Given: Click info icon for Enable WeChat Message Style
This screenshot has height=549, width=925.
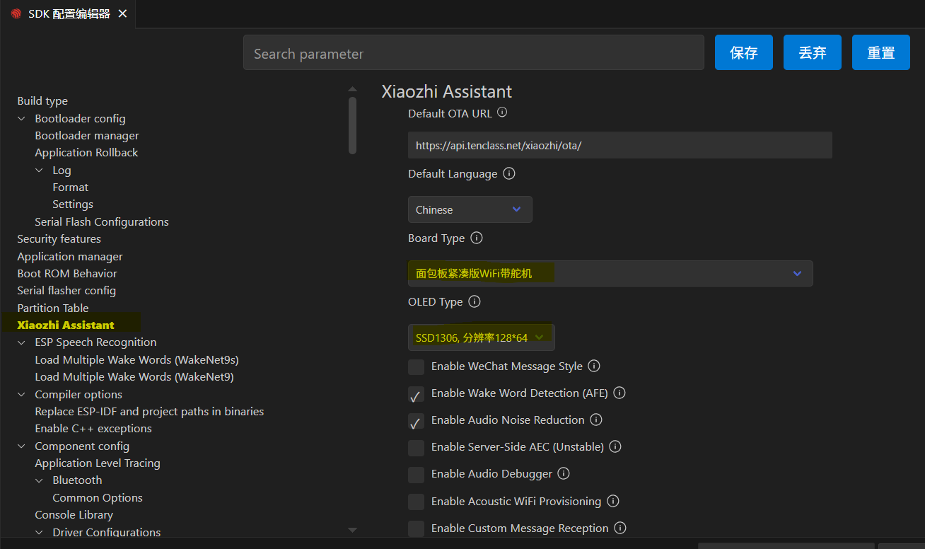Looking at the screenshot, I should [x=594, y=366].
